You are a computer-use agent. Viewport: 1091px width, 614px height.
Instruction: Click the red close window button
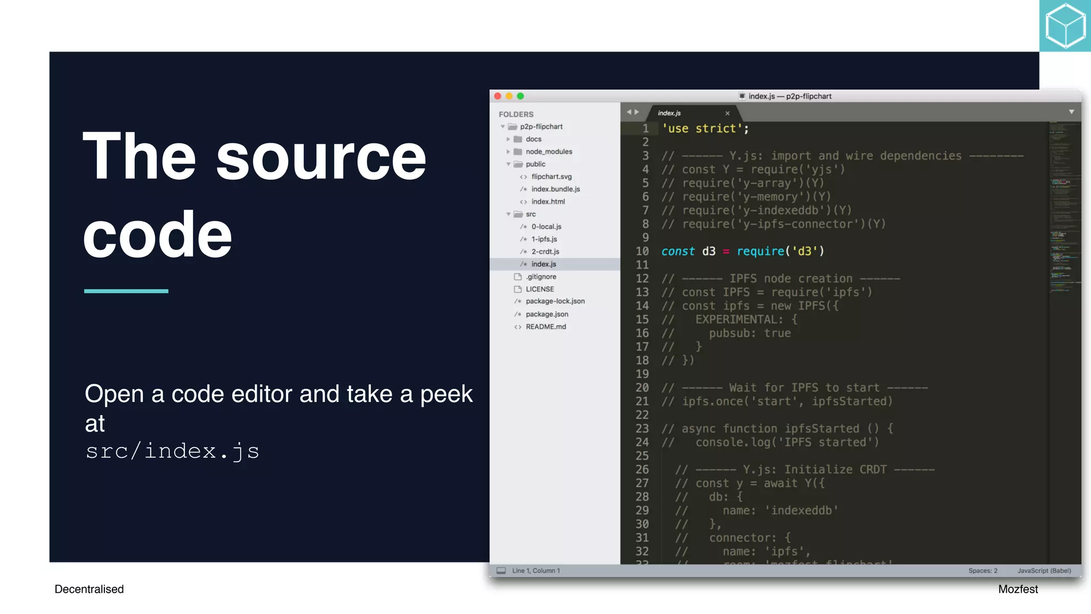pyautogui.click(x=498, y=96)
